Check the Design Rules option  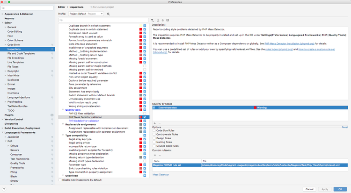154,138
